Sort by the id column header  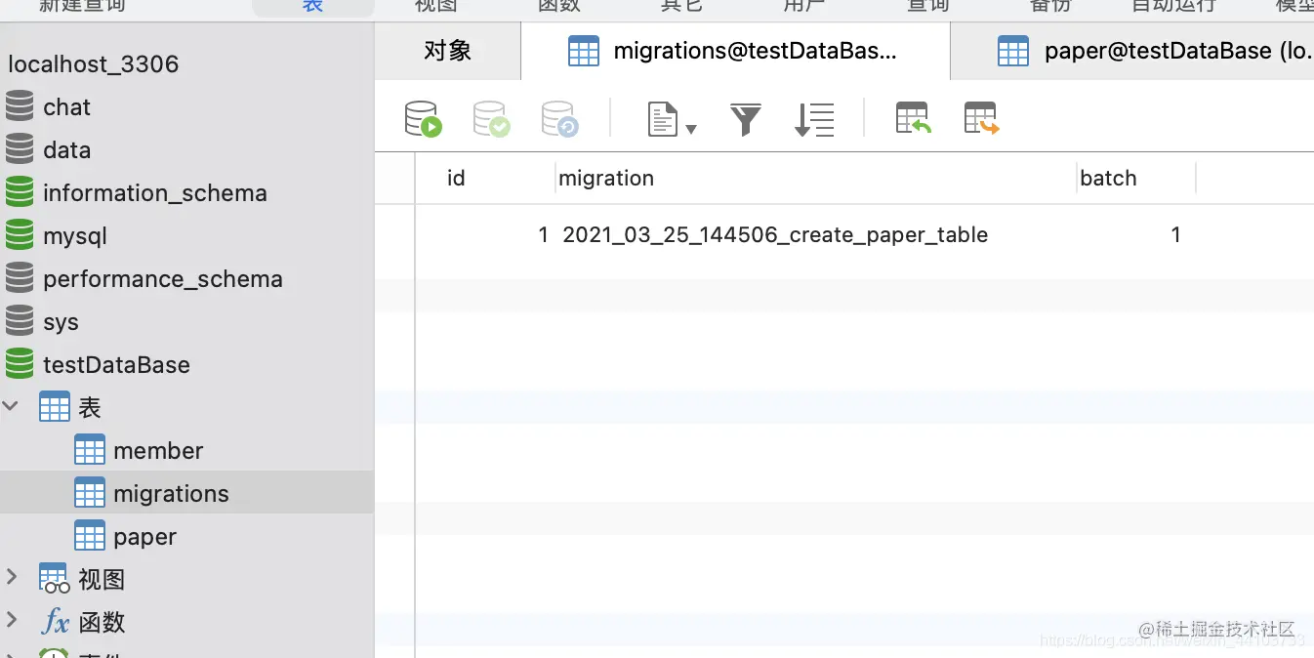point(485,178)
